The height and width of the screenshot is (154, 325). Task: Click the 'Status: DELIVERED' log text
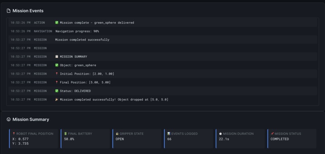point(75,91)
